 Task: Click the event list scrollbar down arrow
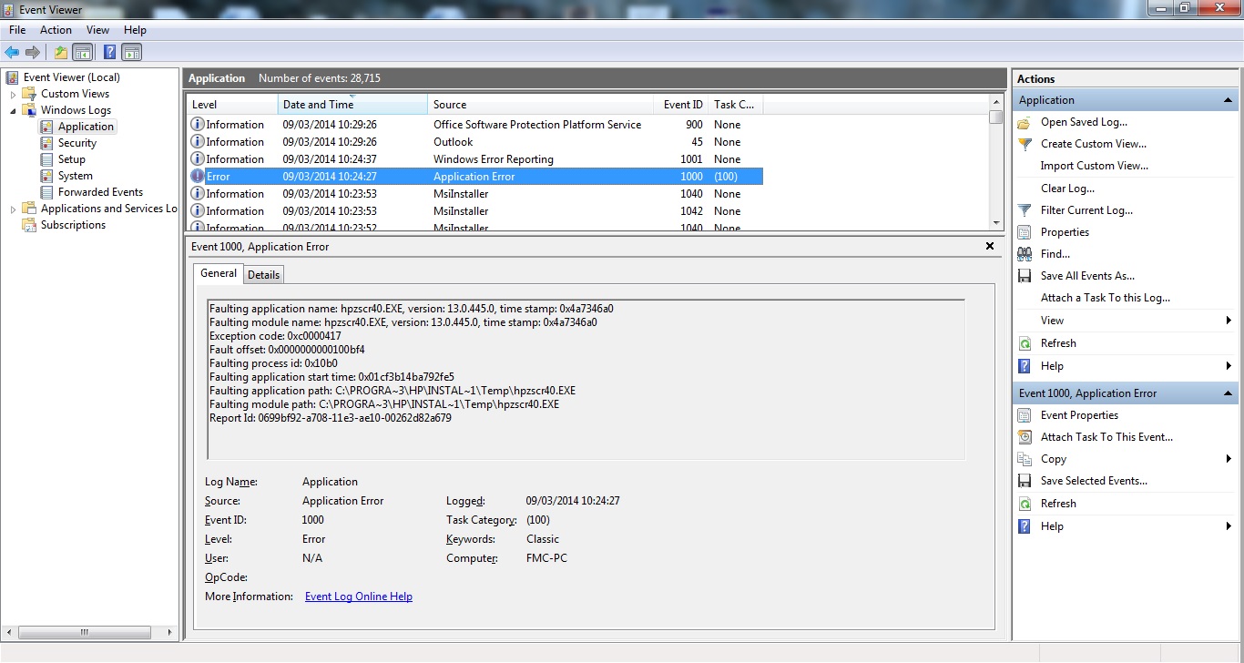click(x=995, y=223)
